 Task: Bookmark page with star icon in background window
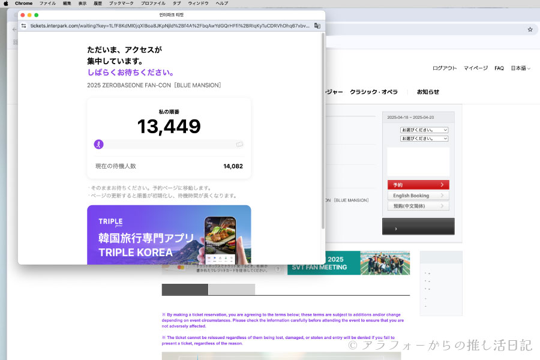(x=530, y=29)
